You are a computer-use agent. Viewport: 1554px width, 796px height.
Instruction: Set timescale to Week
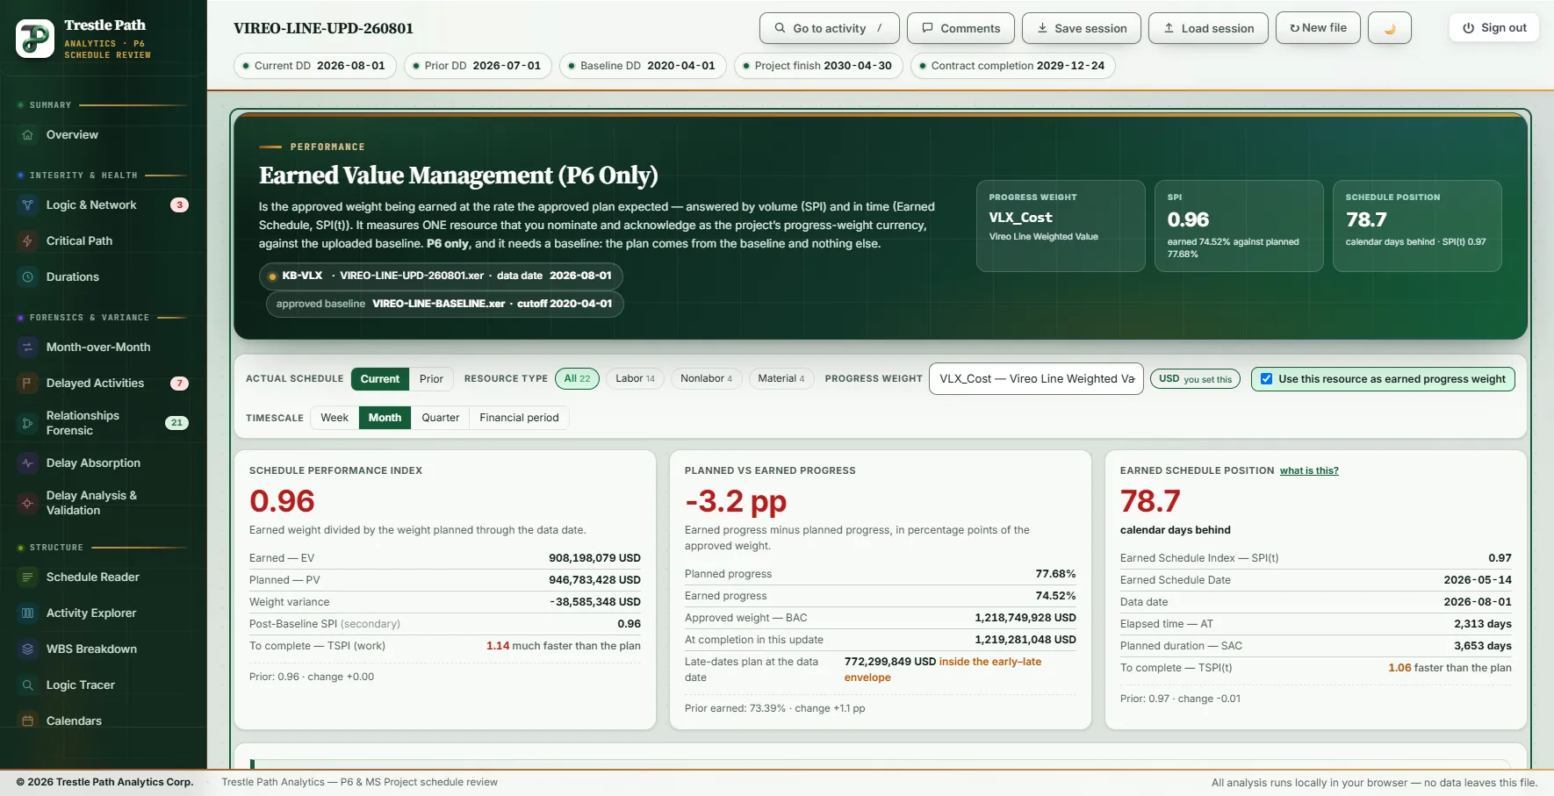[335, 418]
